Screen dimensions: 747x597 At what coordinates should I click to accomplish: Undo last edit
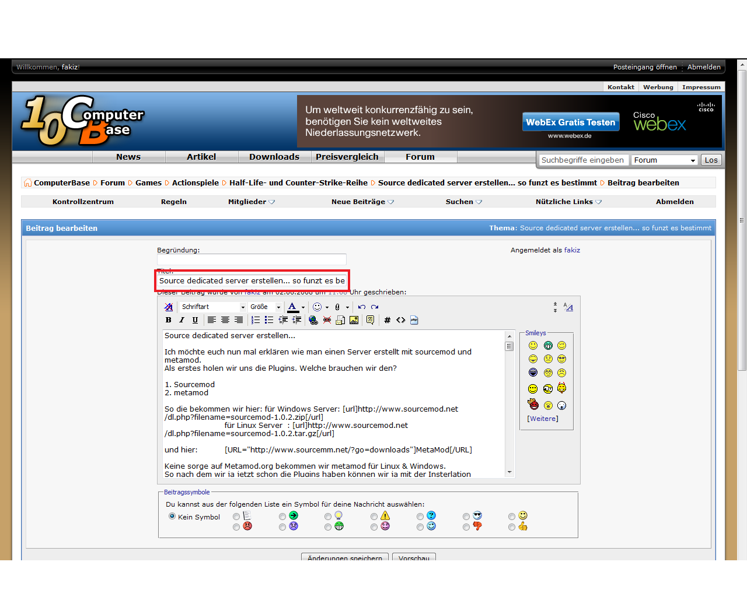pos(362,307)
